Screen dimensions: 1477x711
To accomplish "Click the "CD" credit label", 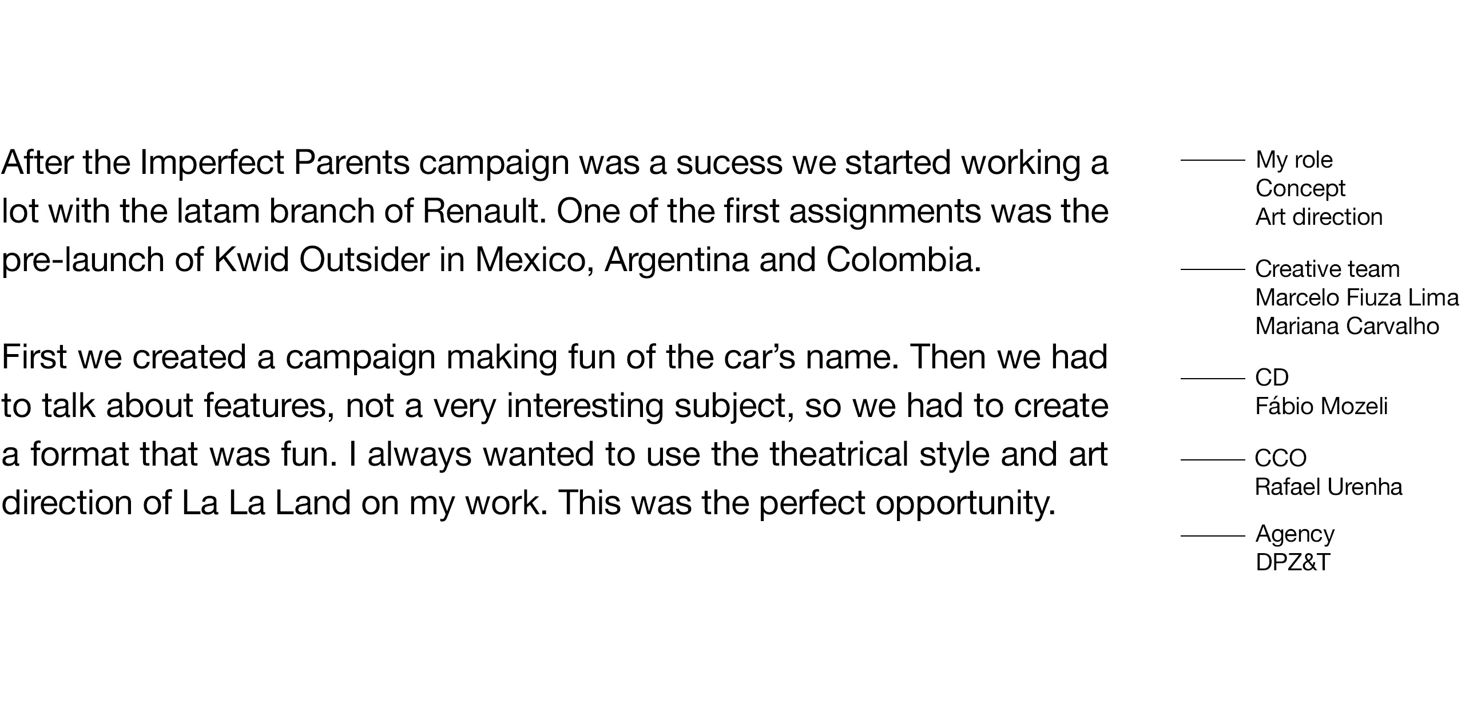I will [x=1272, y=378].
